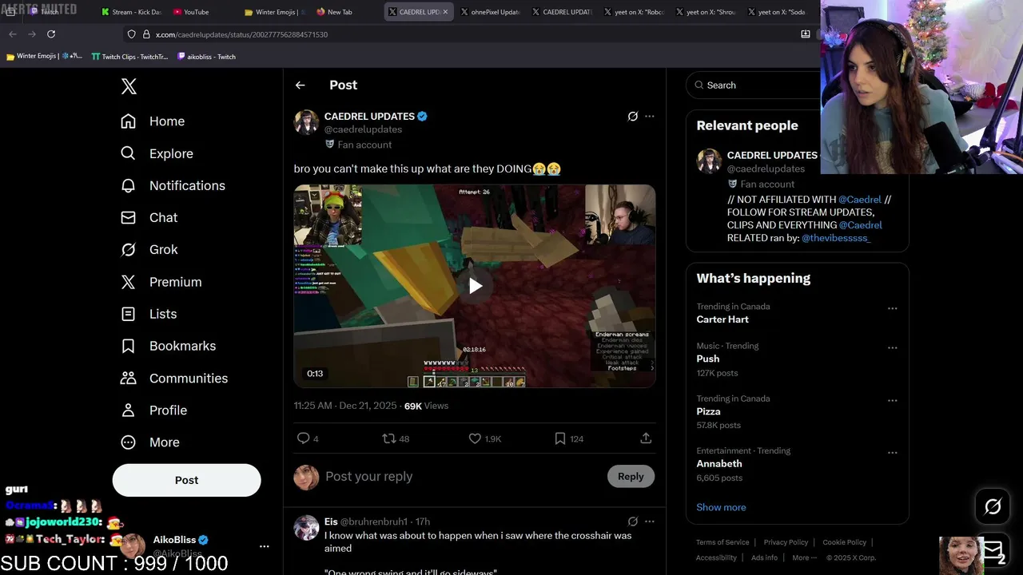Open the main post's more options menu

pyautogui.click(x=650, y=117)
